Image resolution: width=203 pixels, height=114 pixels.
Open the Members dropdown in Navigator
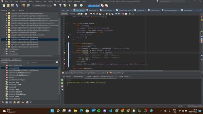pos(15,62)
